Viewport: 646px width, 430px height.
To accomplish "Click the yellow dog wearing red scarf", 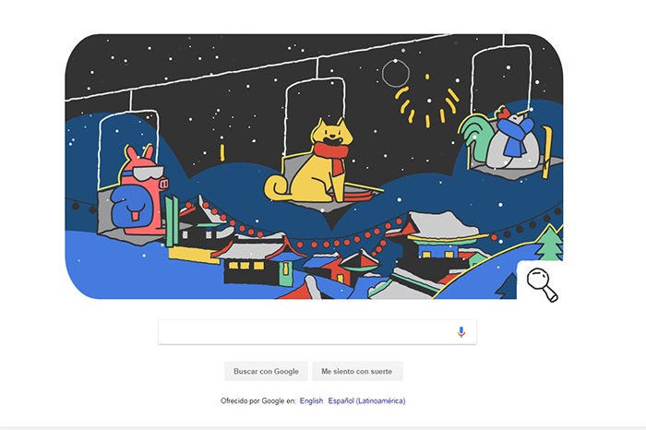I will pos(311,161).
